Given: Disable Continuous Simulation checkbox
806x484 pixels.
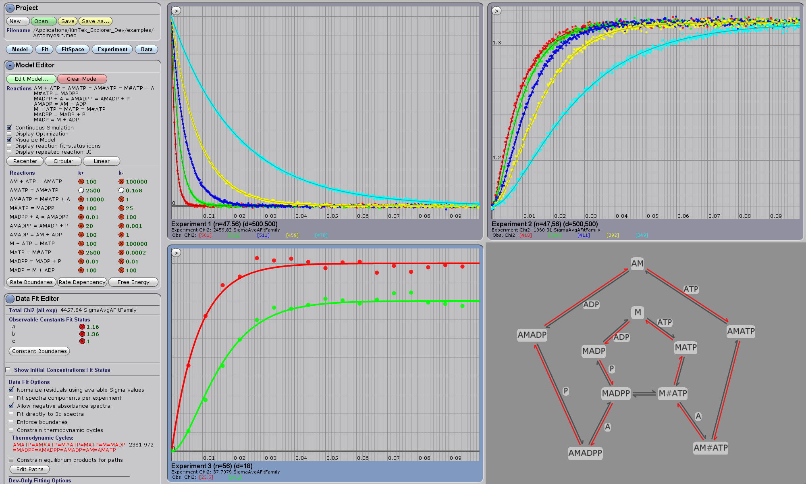Looking at the screenshot, I should pos(9,127).
